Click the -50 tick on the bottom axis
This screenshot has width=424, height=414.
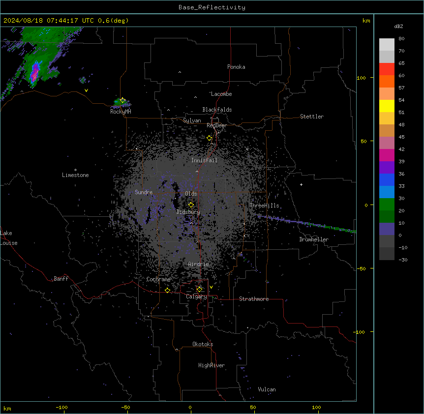(125, 408)
